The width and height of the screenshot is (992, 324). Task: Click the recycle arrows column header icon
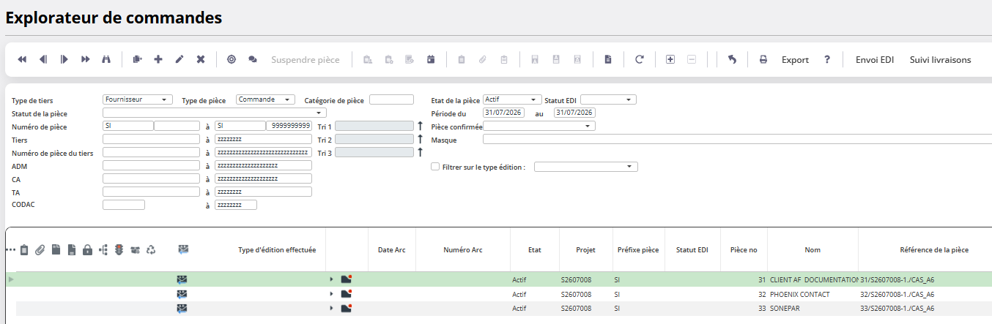coord(151,250)
